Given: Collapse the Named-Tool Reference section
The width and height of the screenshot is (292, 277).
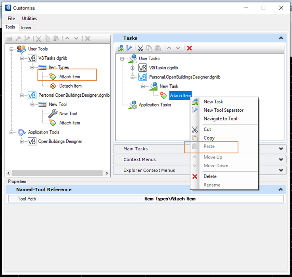Looking at the screenshot, I should 280,189.
